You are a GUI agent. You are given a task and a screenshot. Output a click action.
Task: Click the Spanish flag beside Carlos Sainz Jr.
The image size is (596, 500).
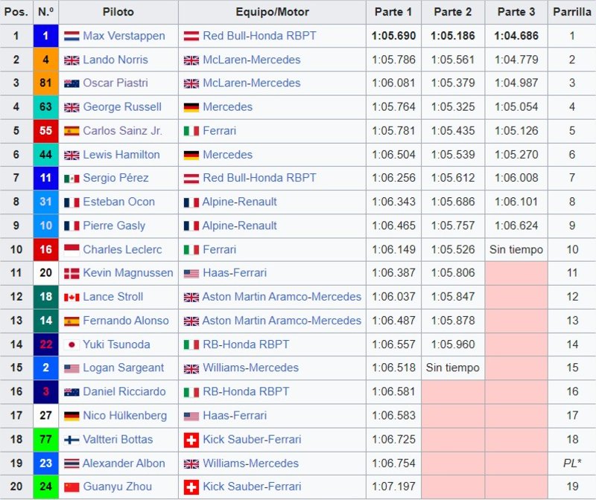72,131
